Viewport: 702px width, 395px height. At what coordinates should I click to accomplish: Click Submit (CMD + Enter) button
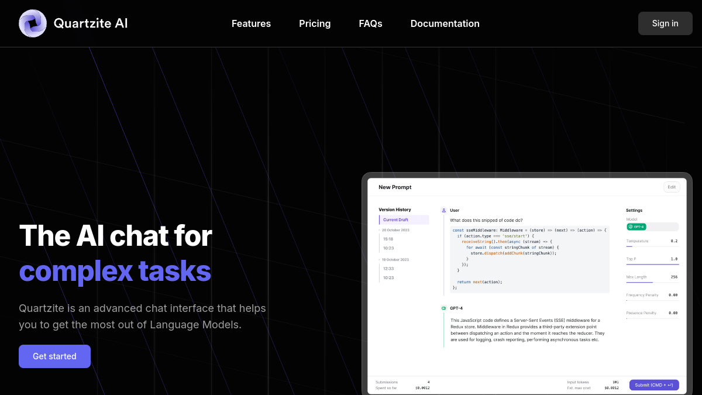[x=654, y=385]
